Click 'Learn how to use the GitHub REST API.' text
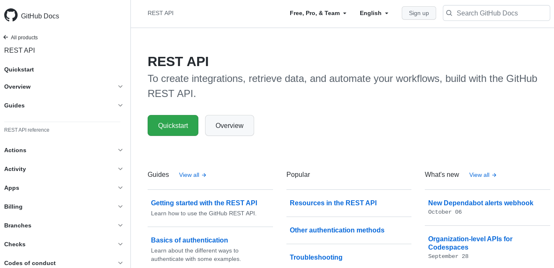Image resolution: width=554 pixels, height=268 pixels. pos(204,213)
